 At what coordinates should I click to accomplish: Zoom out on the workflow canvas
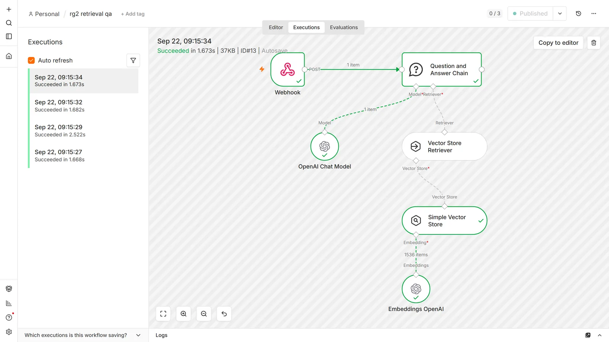(204, 314)
